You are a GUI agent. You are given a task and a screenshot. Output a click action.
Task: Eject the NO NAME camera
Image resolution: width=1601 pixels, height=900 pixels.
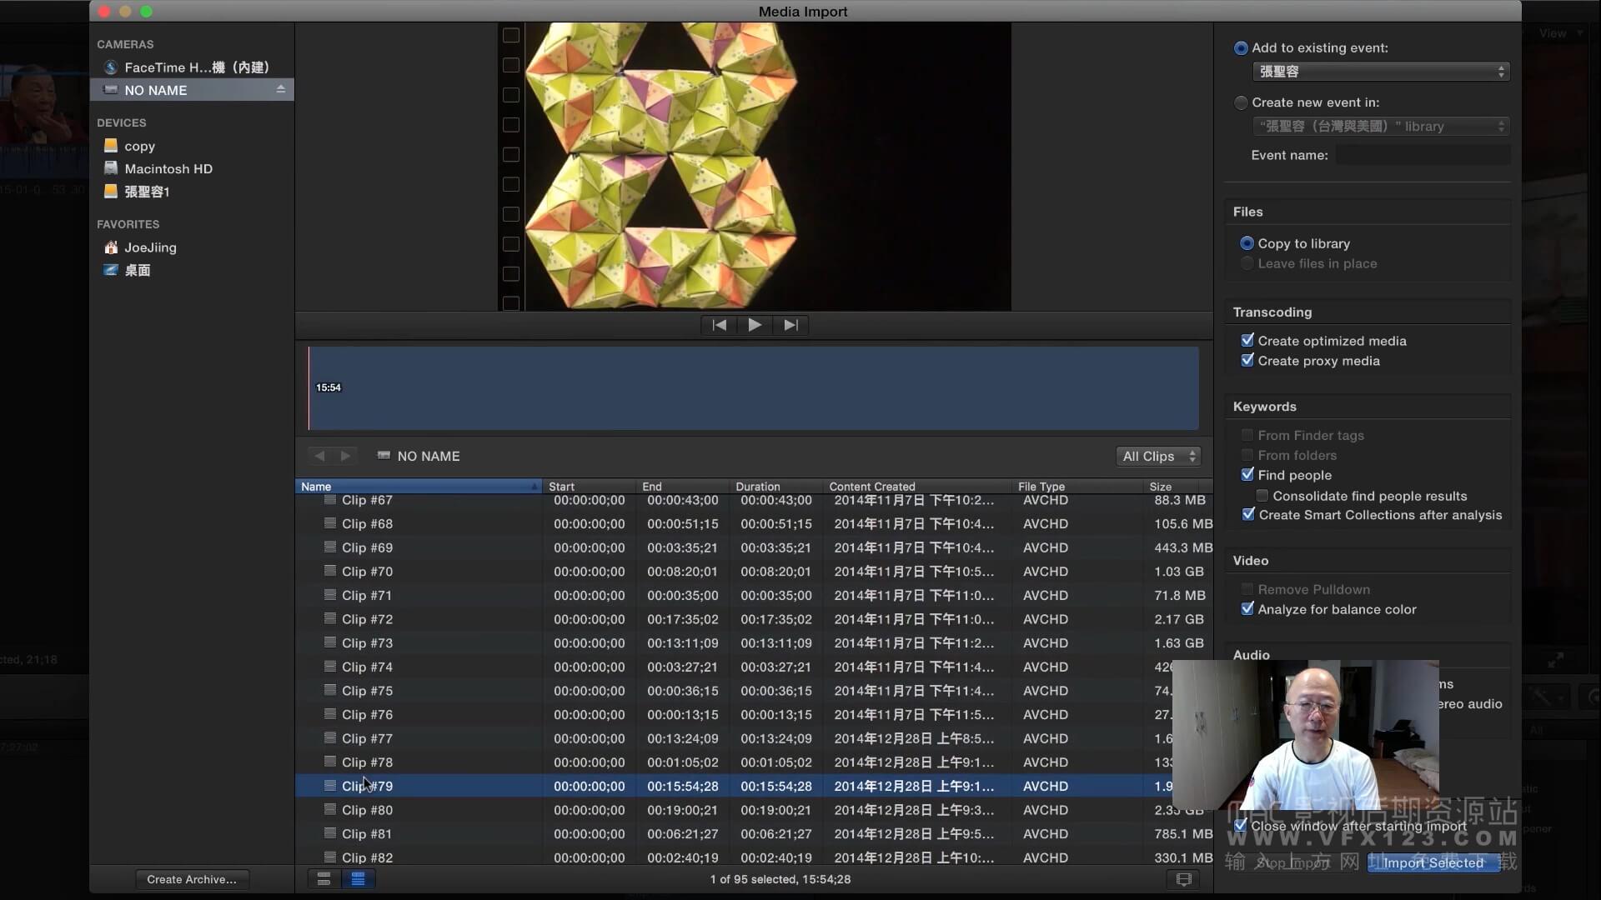pyautogui.click(x=281, y=89)
